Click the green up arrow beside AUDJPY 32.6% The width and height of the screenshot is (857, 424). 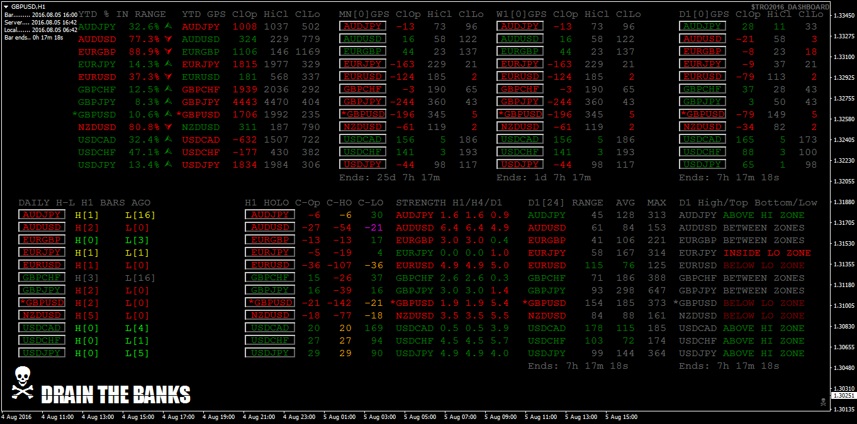[x=168, y=26]
